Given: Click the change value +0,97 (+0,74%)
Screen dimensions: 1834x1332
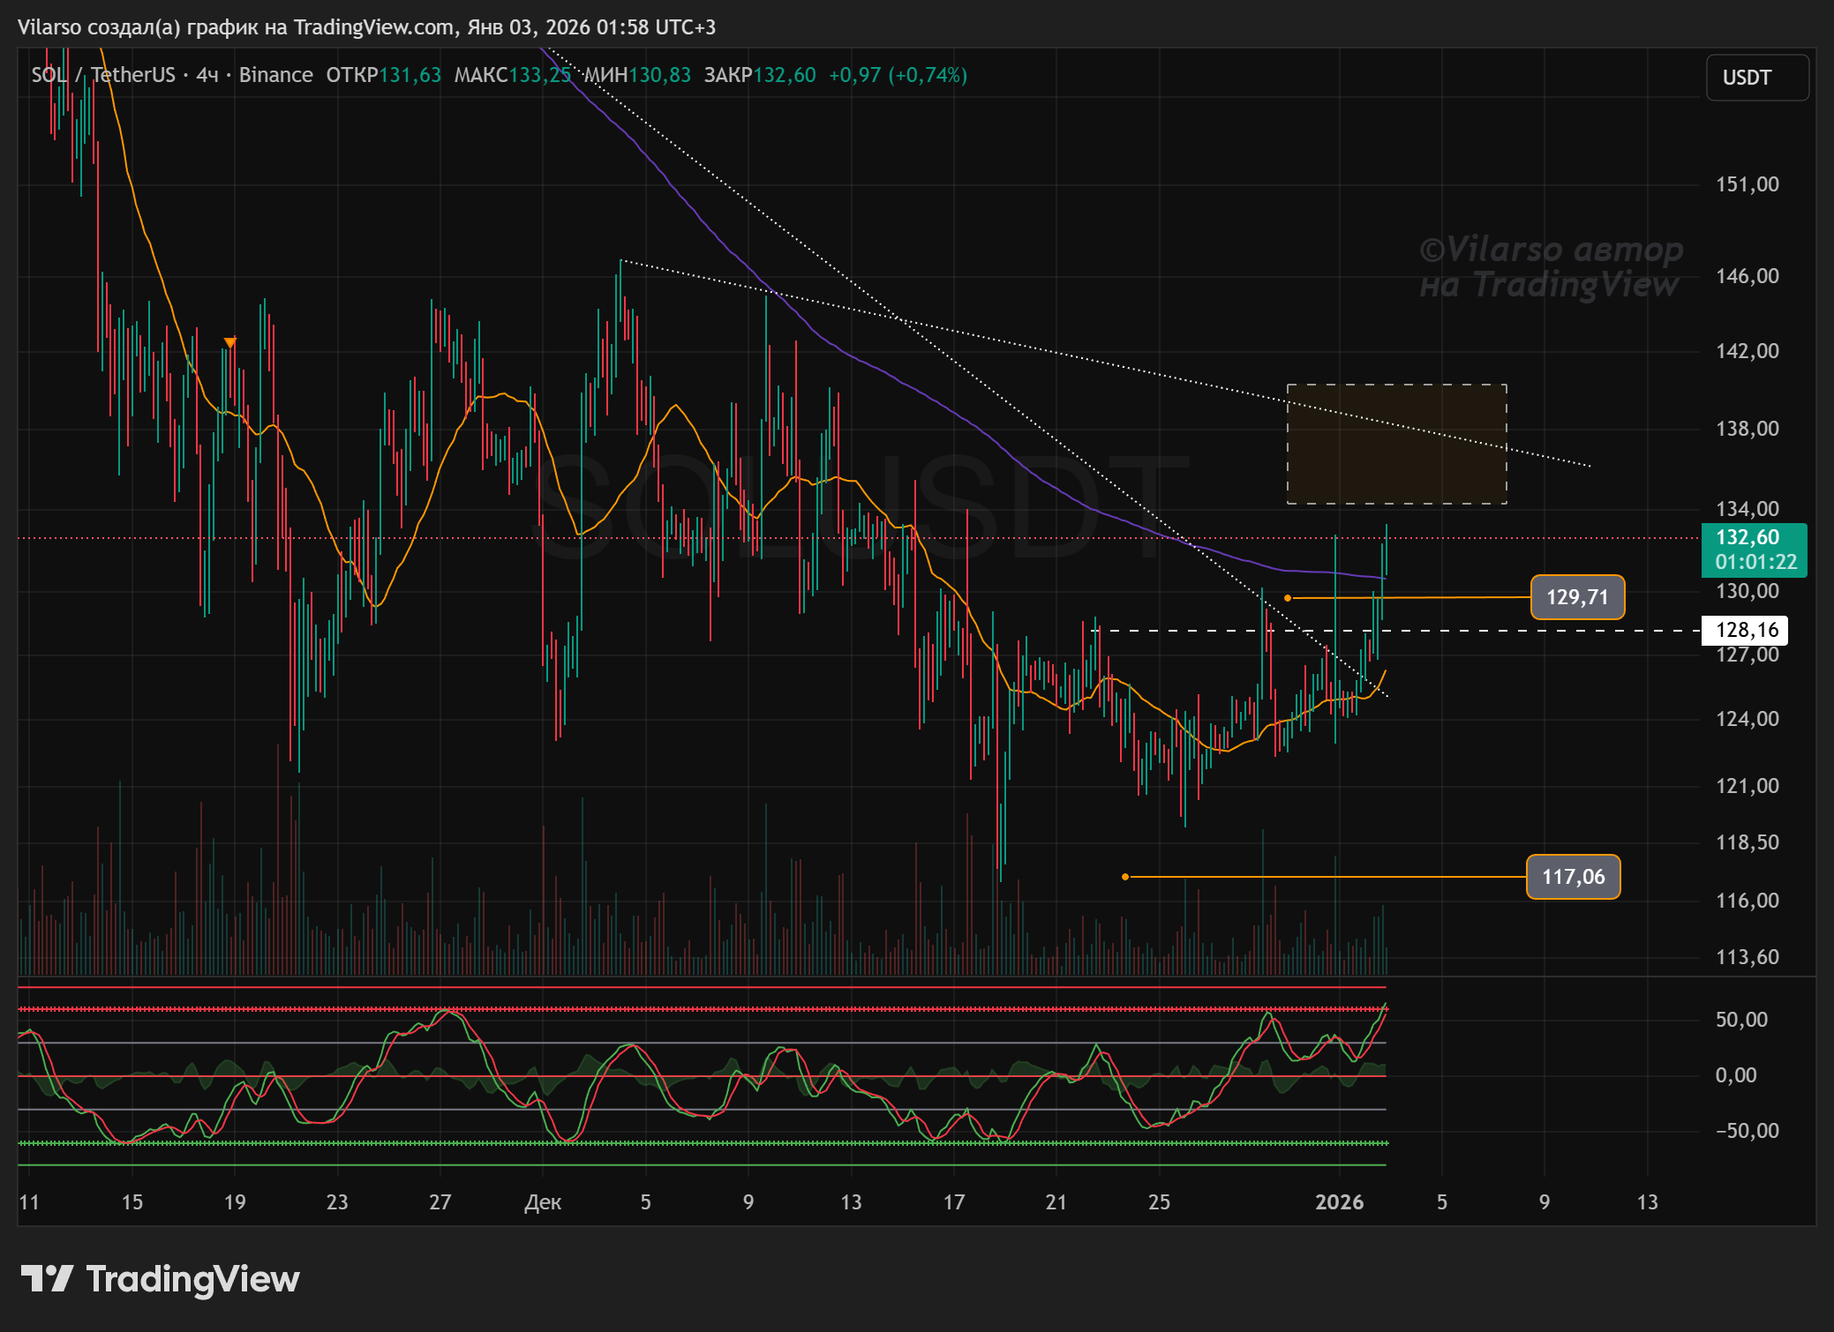Looking at the screenshot, I should 898,75.
